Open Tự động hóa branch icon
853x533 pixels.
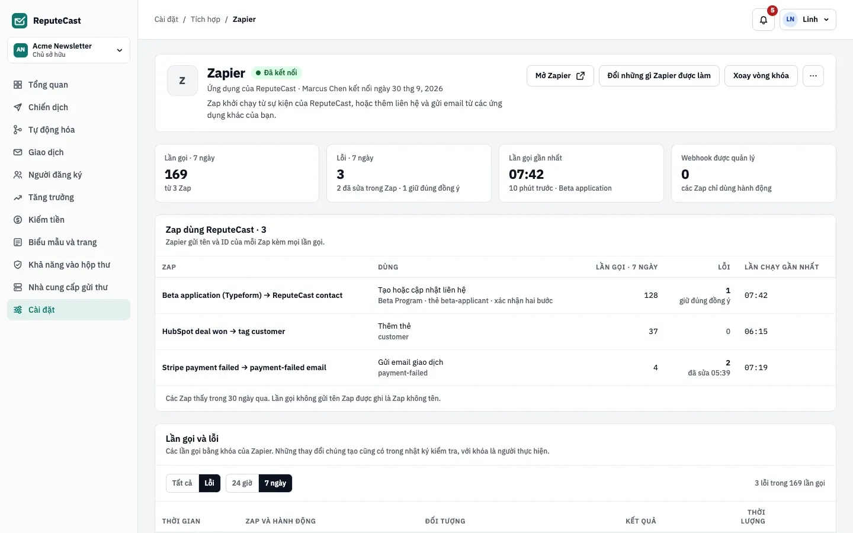pyautogui.click(x=18, y=130)
